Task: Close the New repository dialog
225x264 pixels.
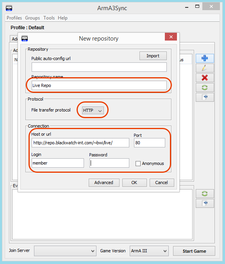Action: tap(171, 37)
